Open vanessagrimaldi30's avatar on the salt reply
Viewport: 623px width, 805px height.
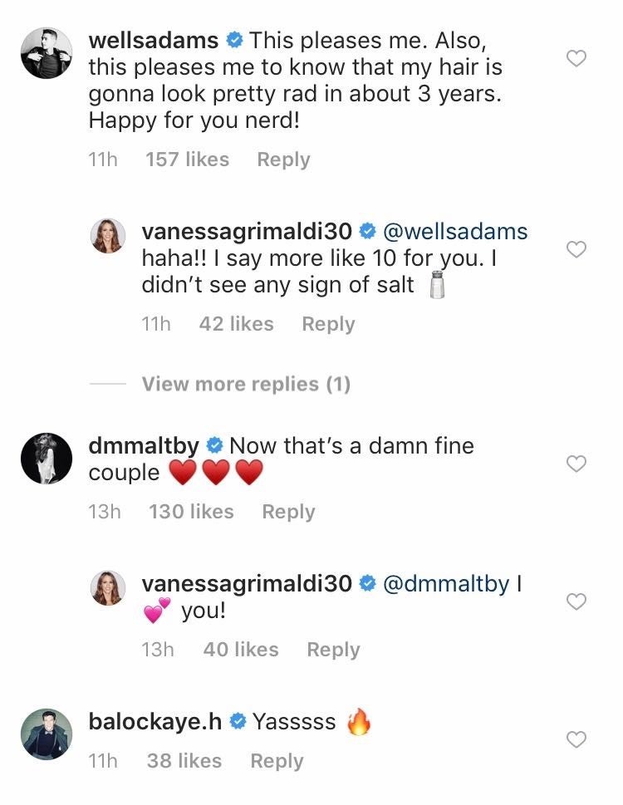pyautogui.click(x=108, y=237)
